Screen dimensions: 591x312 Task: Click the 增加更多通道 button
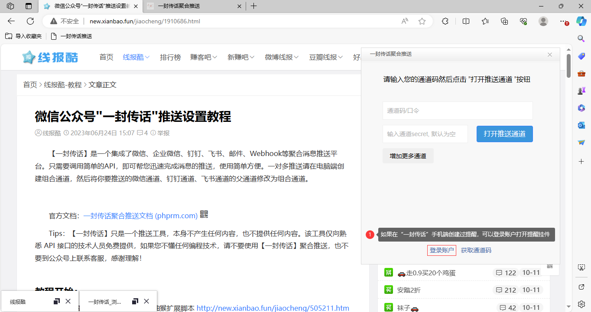coord(408,156)
